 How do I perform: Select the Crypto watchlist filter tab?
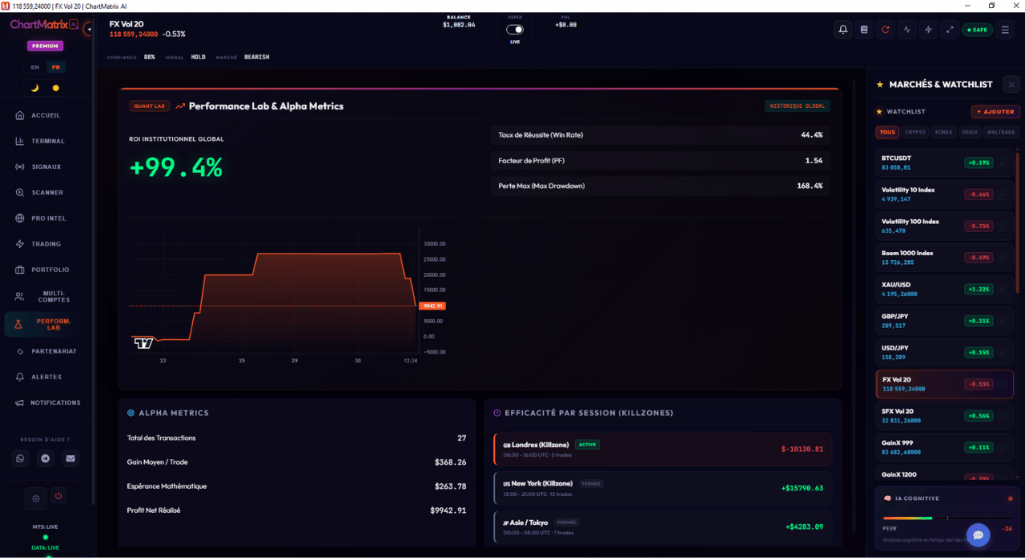pos(915,132)
